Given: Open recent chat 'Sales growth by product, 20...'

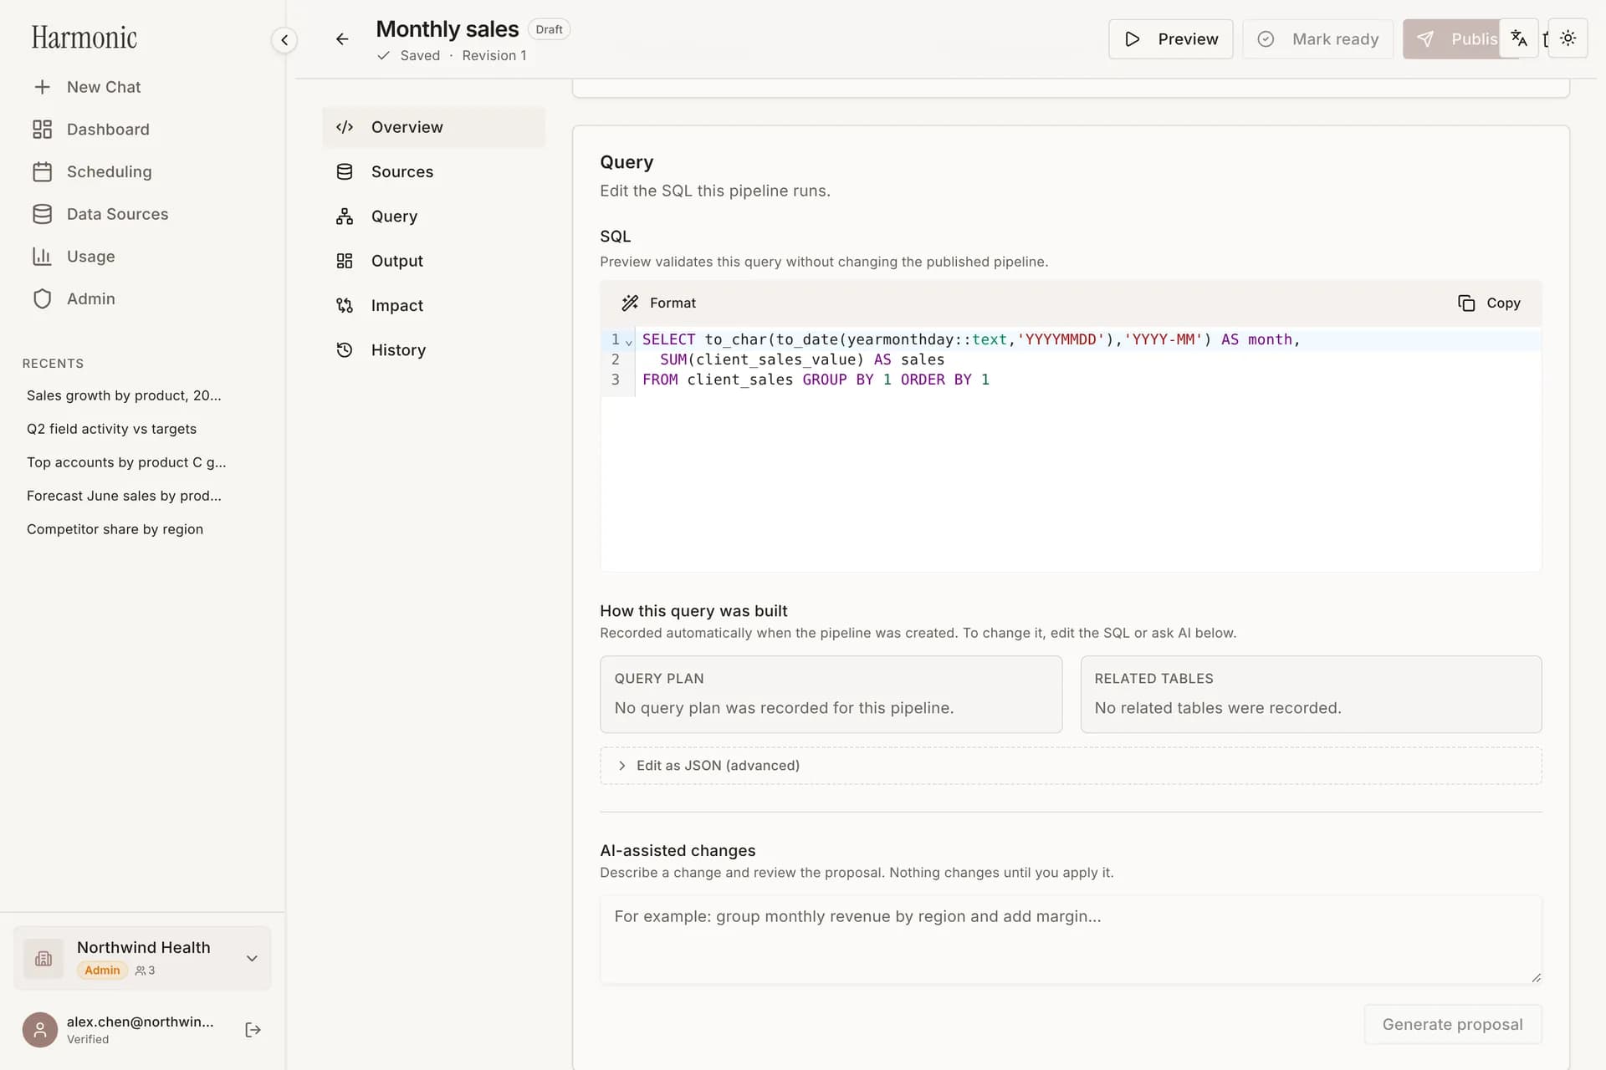Looking at the screenshot, I should click(124, 395).
